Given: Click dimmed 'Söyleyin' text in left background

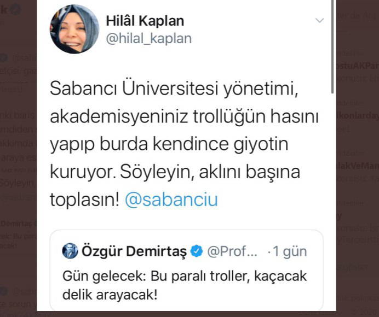Looking at the screenshot, I should coord(16,182).
